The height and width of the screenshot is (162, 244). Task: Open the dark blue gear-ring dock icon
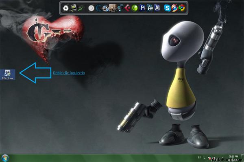pyautogui.click(x=98, y=8)
